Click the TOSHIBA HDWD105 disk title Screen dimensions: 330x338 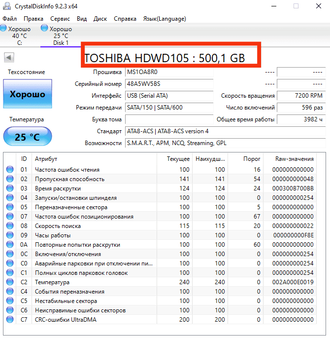pos(165,58)
